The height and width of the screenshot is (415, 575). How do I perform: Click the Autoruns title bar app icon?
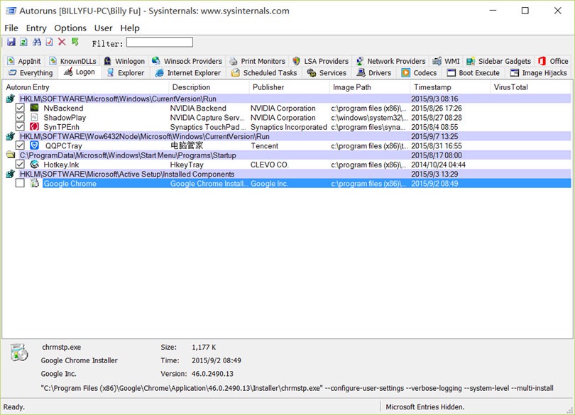click(x=11, y=11)
